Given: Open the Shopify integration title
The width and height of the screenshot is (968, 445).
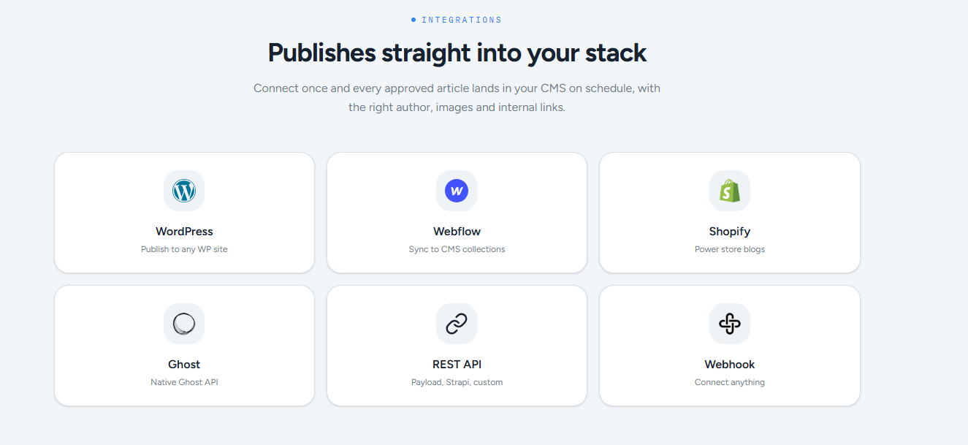Looking at the screenshot, I should [730, 232].
